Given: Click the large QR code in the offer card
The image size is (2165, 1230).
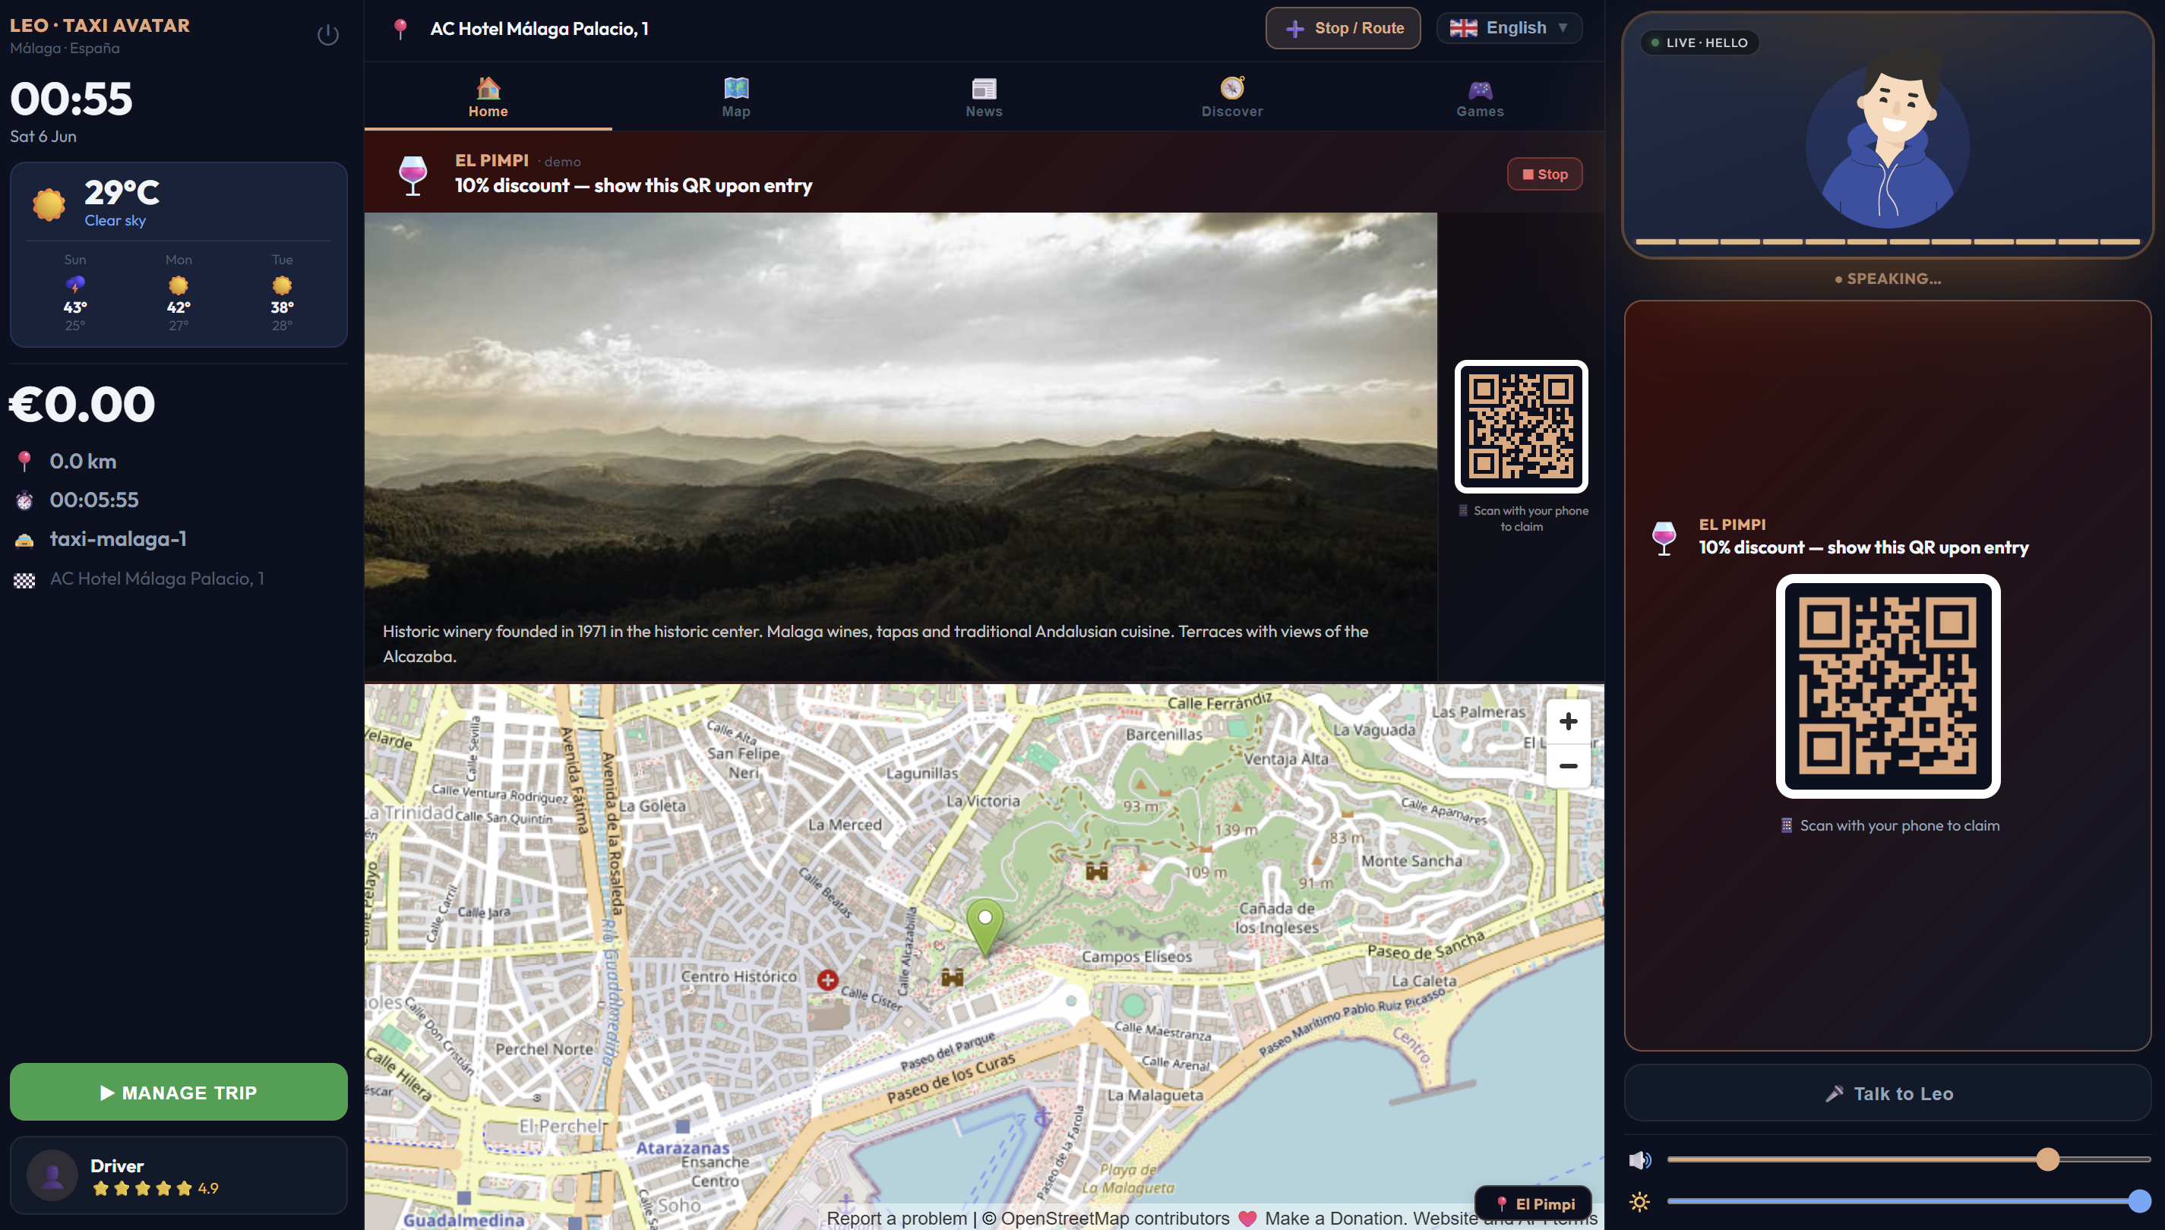Looking at the screenshot, I should point(1888,686).
